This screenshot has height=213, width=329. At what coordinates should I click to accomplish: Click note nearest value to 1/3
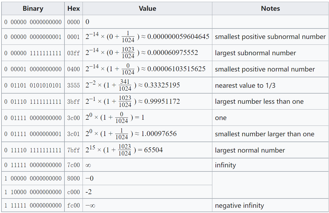(245, 85)
